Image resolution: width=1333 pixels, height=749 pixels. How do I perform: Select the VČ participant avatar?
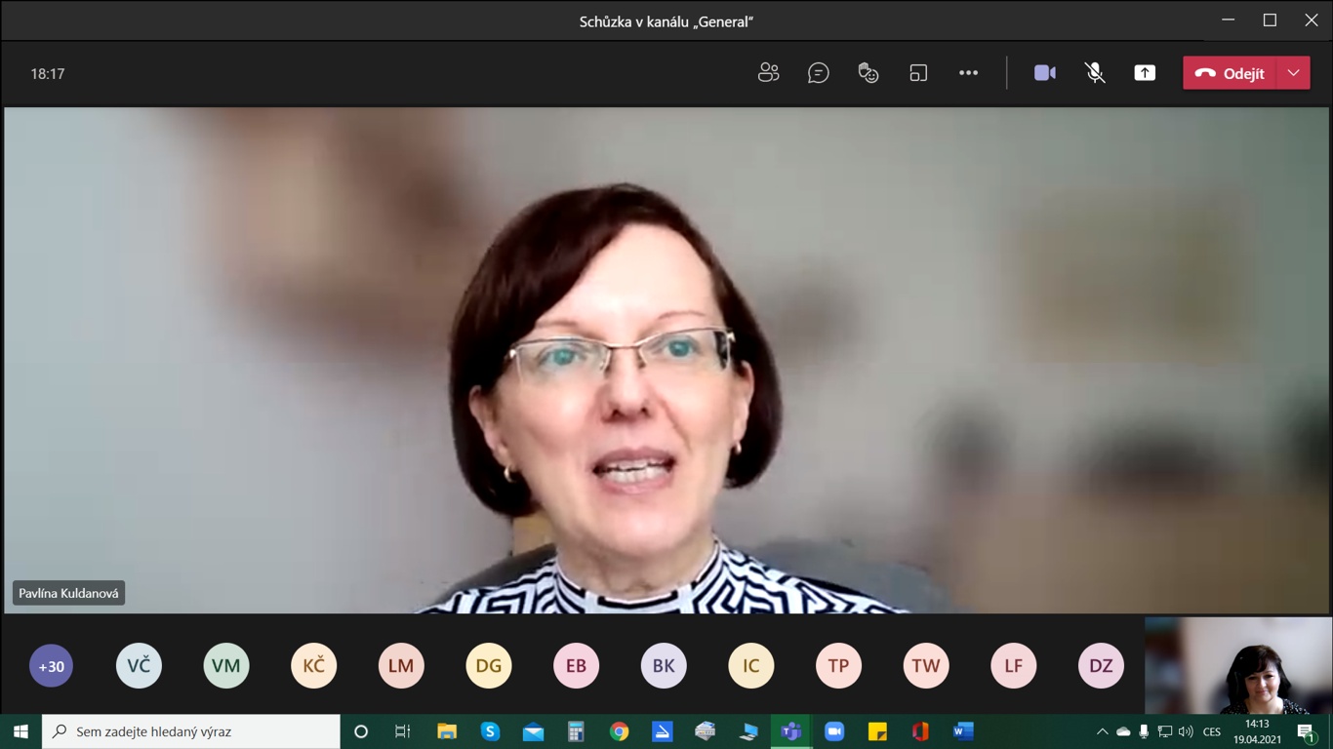pyautogui.click(x=139, y=666)
